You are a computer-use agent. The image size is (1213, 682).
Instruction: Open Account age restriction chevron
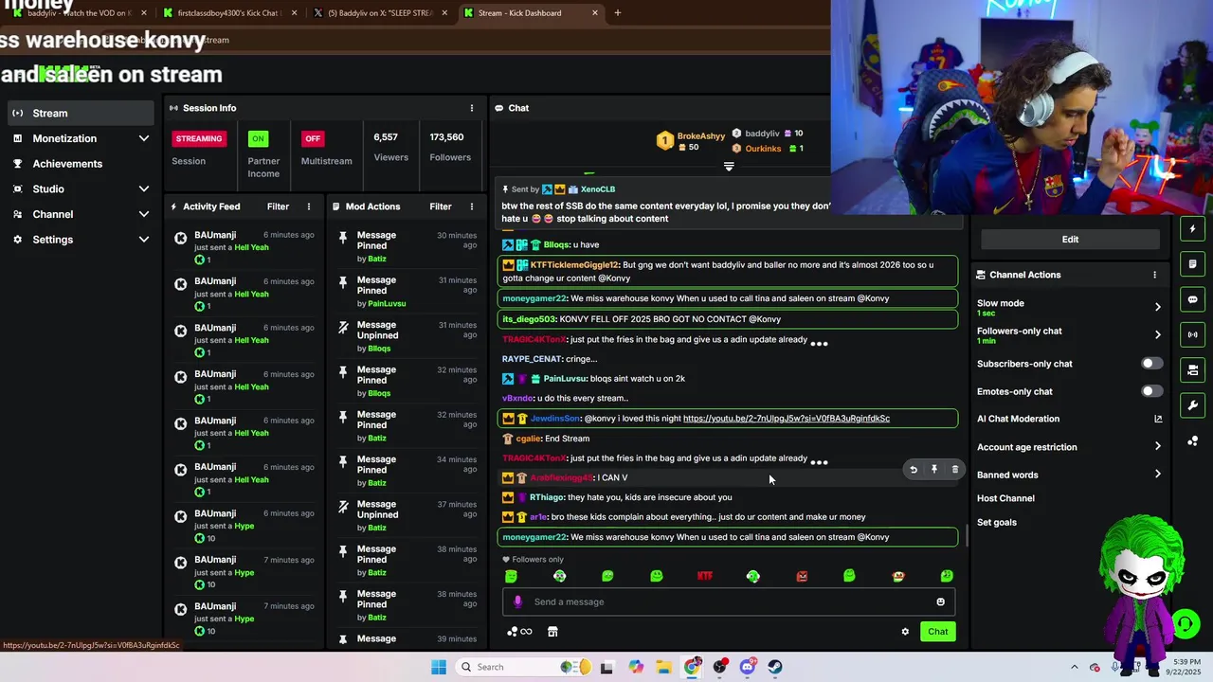click(x=1157, y=446)
